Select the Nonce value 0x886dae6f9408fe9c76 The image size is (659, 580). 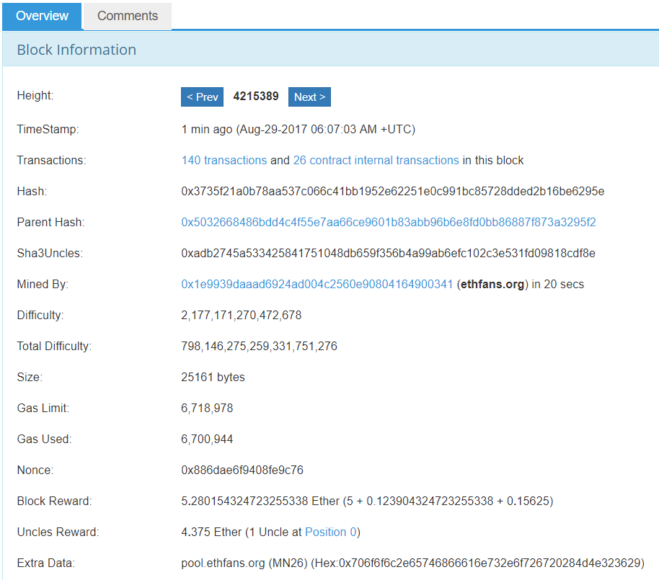pos(242,470)
